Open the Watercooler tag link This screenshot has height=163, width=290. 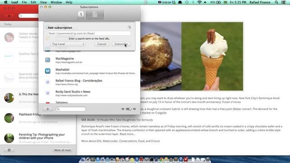(110, 141)
